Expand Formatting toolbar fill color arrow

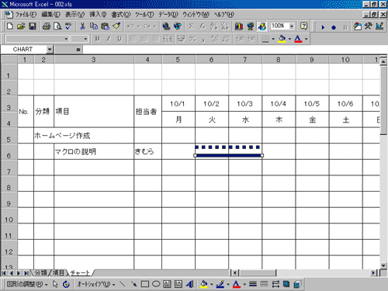[x=289, y=39]
